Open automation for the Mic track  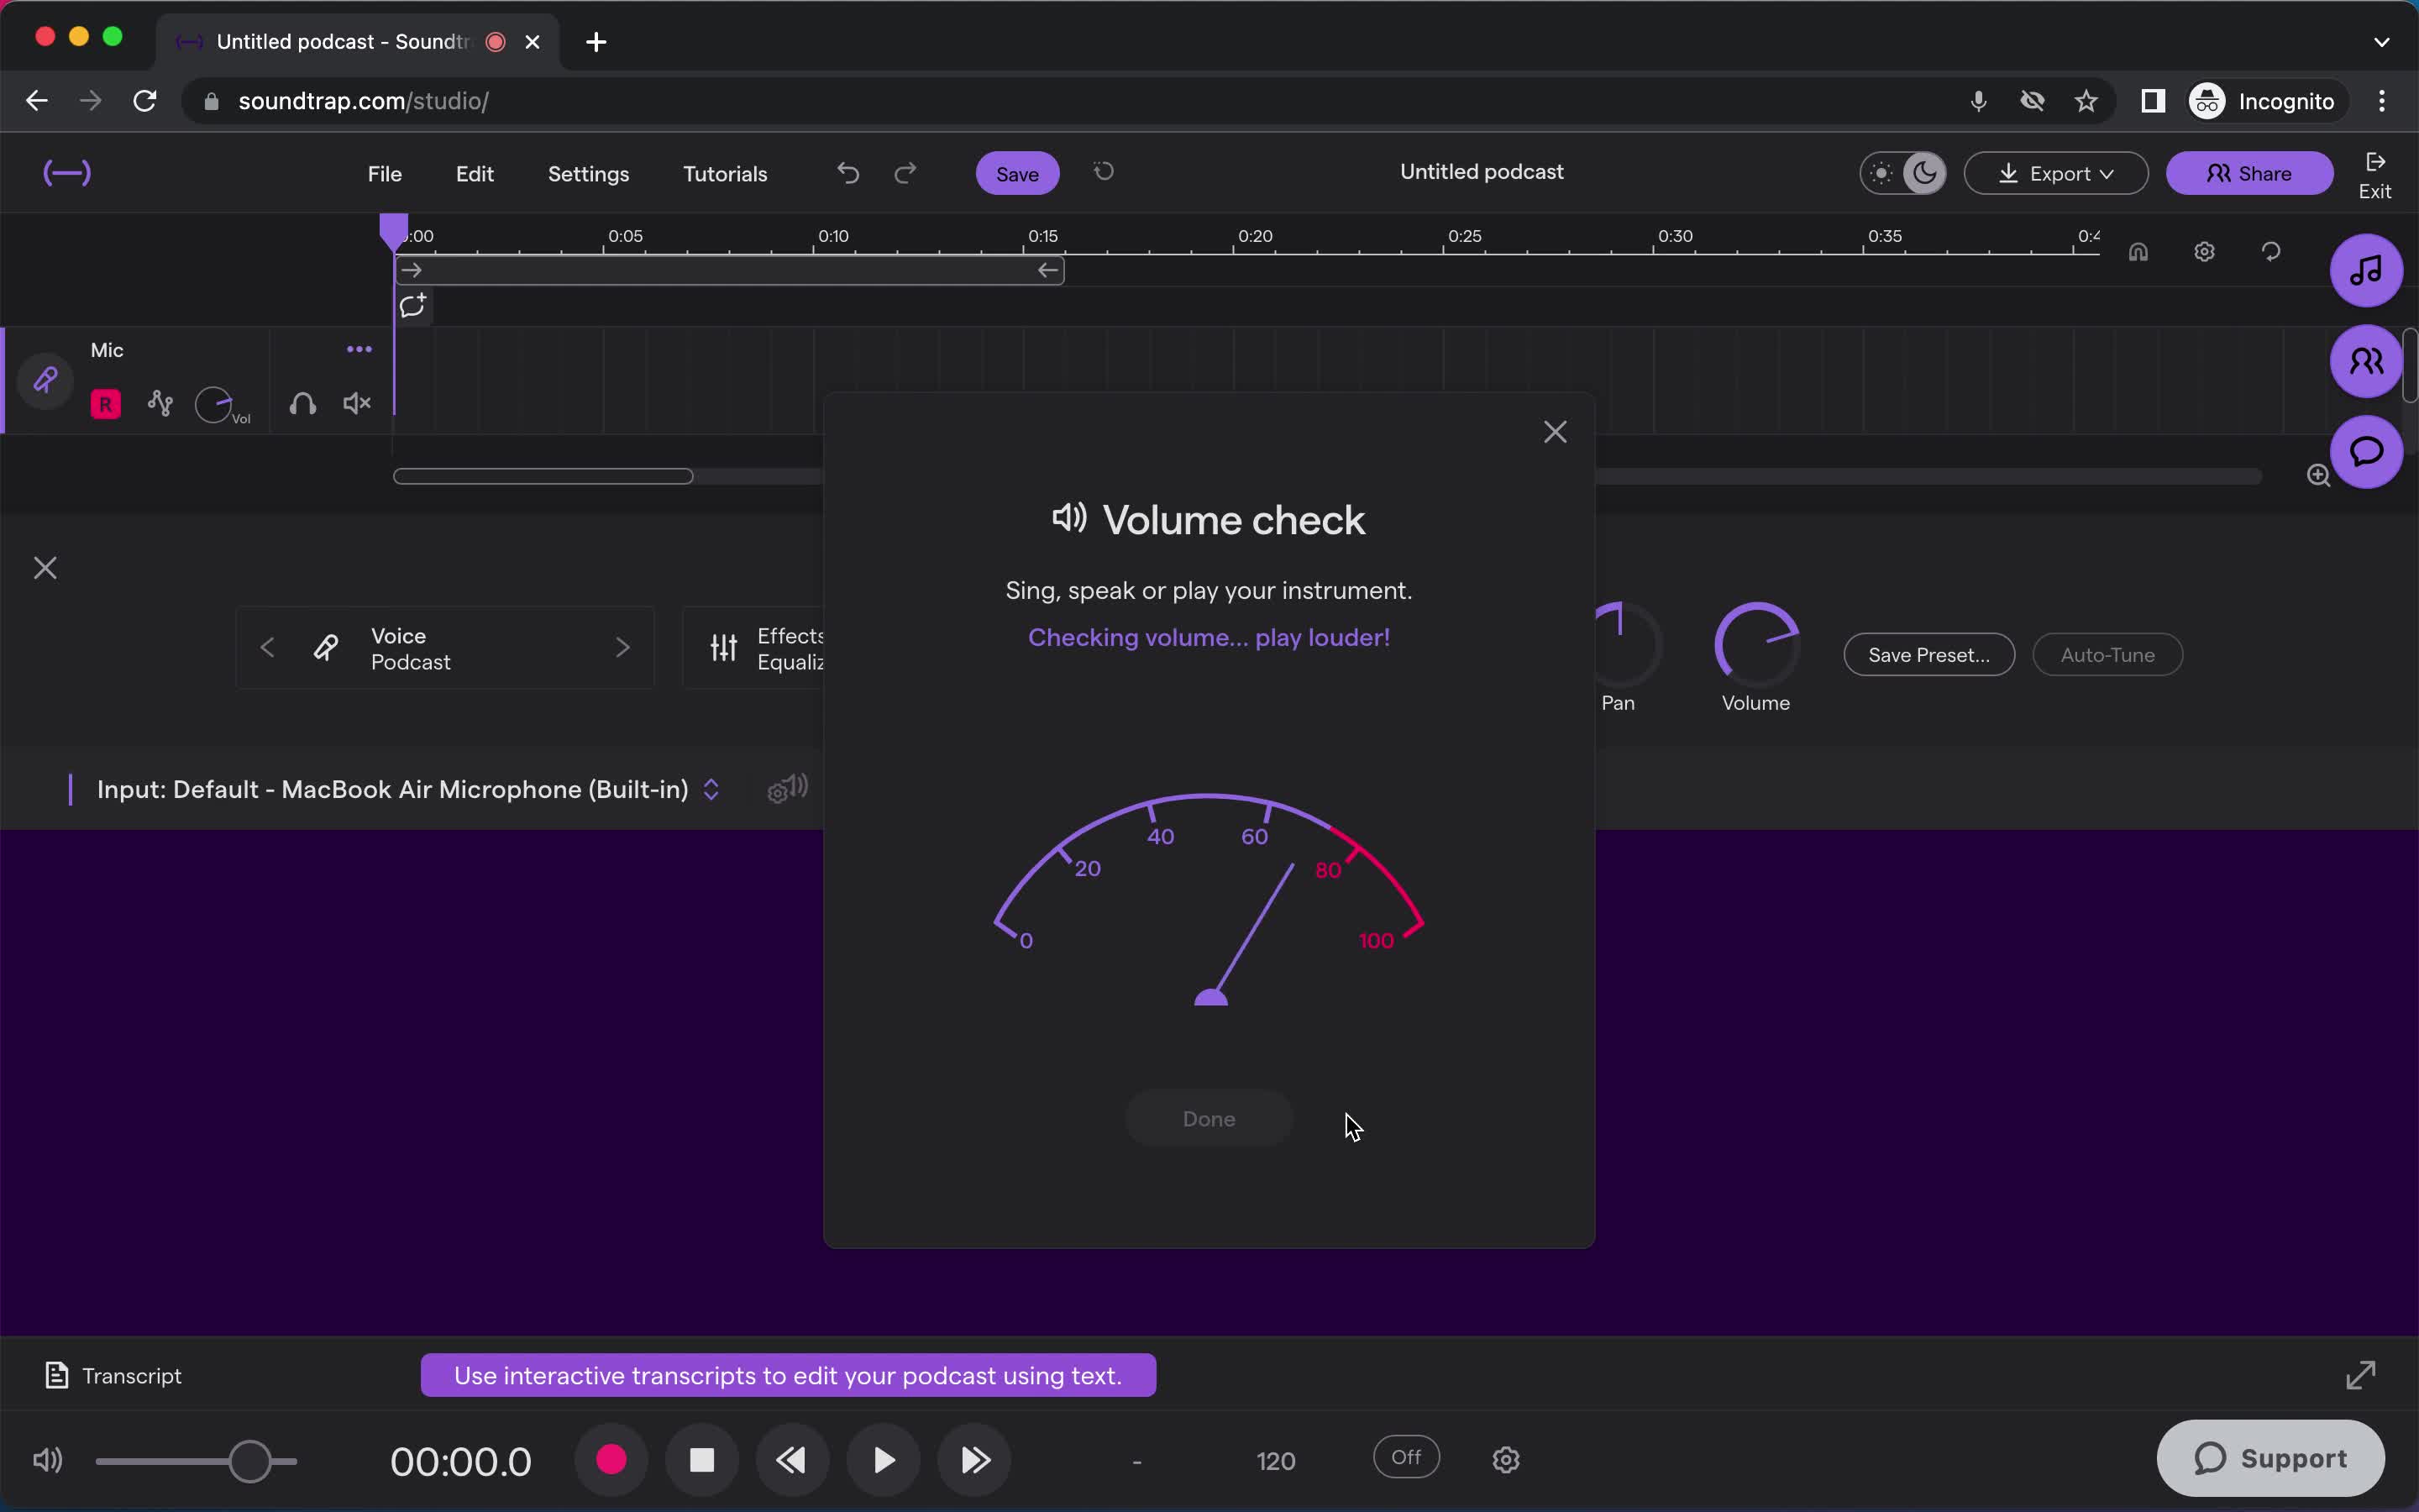pos(160,403)
